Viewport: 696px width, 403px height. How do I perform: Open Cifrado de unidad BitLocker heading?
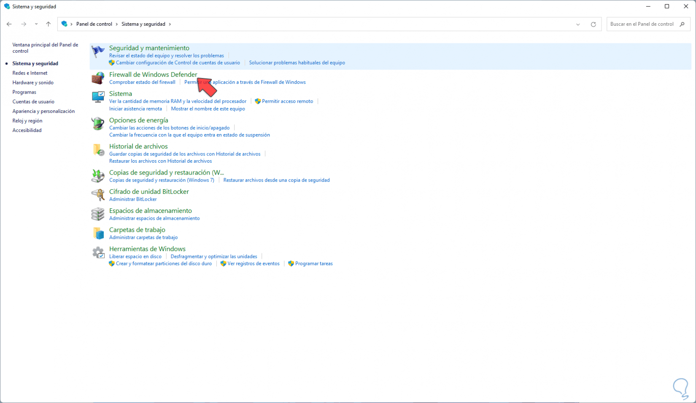click(x=149, y=191)
